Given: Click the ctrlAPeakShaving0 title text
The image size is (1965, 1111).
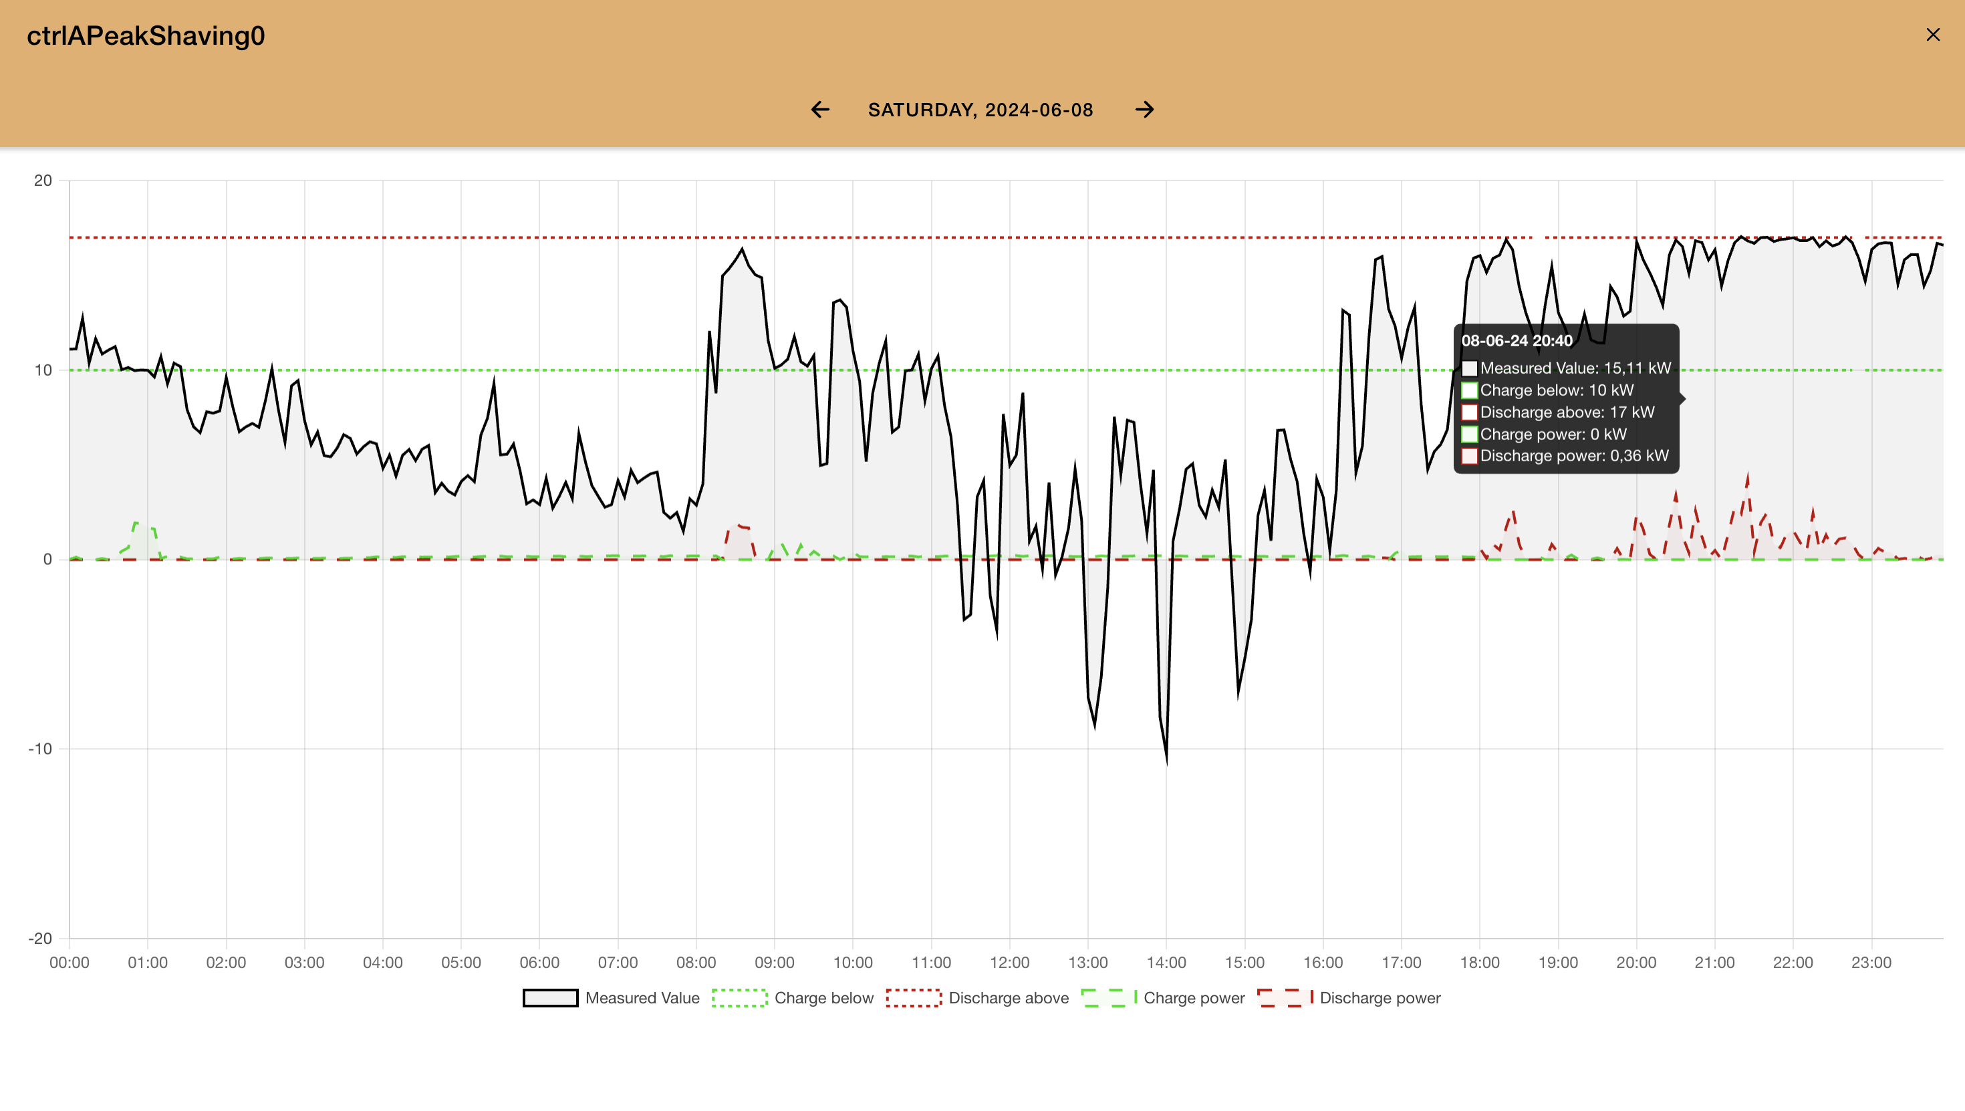Looking at the screenshot, I should [x=146, y=36].
